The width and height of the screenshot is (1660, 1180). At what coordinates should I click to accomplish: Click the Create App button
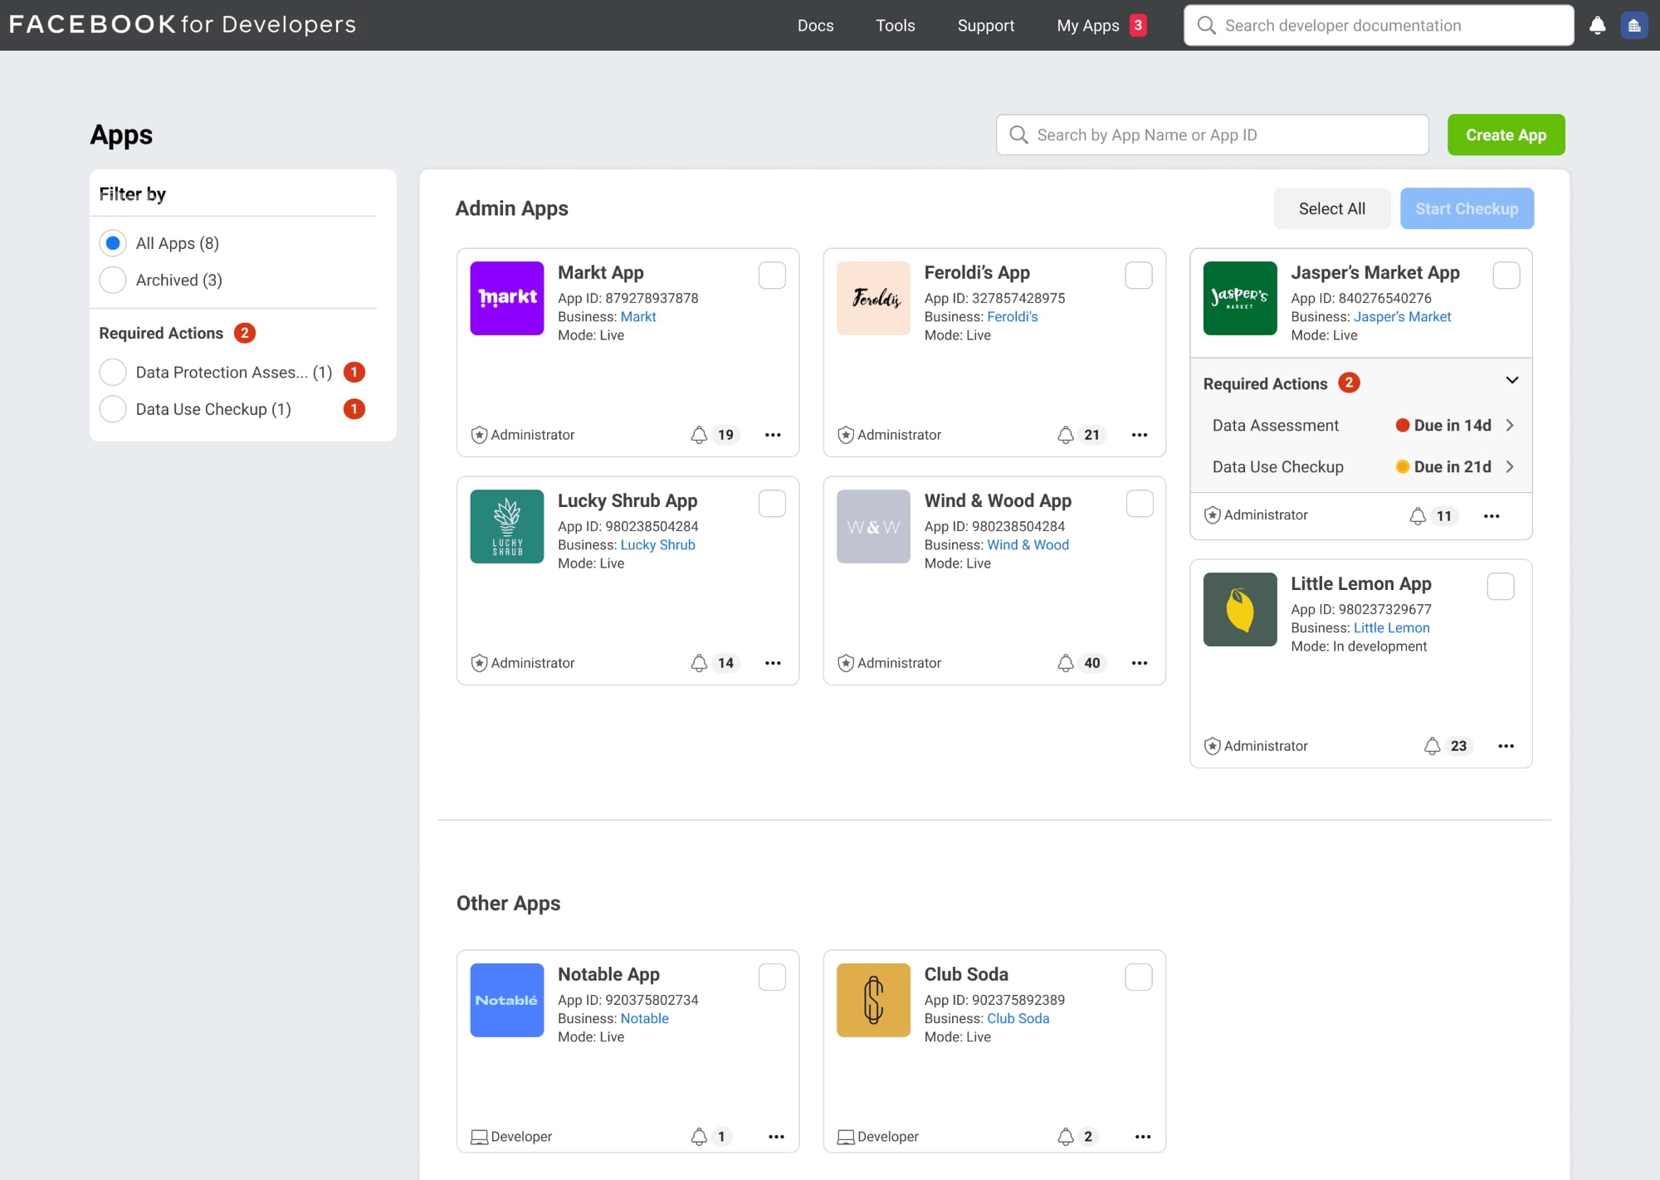[x=1506, y=134]
